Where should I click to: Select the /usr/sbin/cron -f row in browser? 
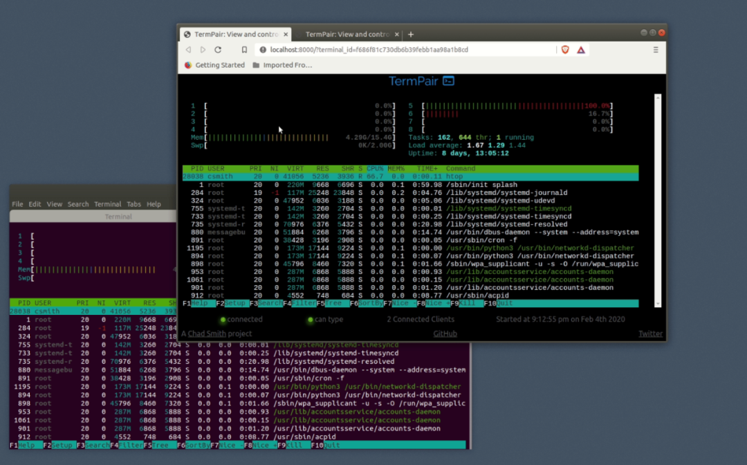click(x=410, y=240)
